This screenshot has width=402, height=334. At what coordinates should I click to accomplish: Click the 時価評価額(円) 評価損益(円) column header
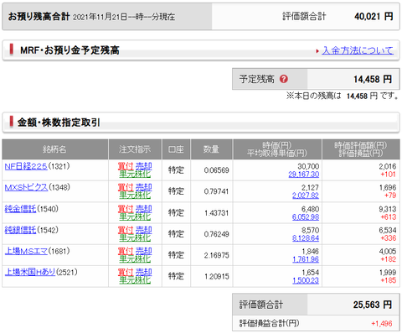361,149
